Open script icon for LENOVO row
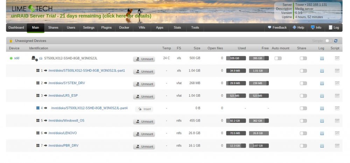350x163 pixels. tap(337, 133)
